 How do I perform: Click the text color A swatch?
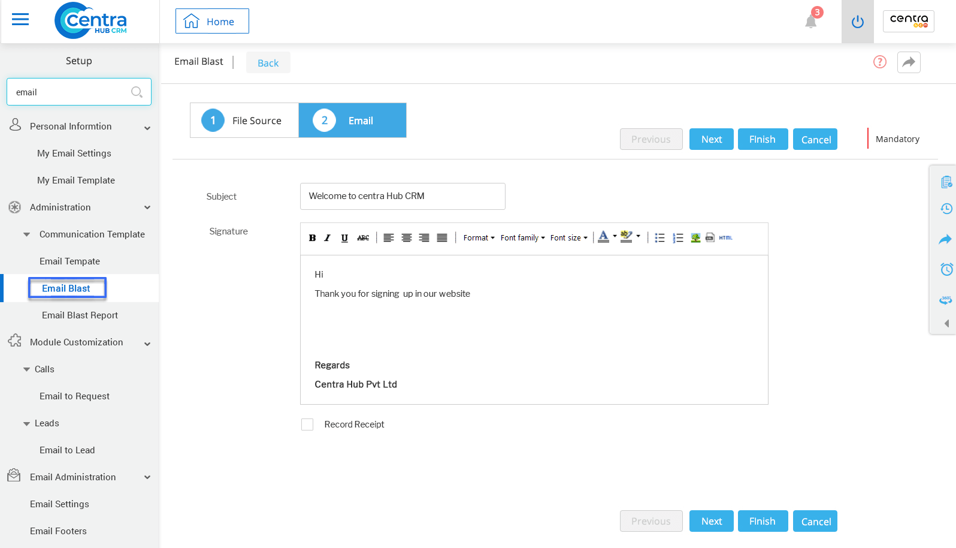[604, 237]
